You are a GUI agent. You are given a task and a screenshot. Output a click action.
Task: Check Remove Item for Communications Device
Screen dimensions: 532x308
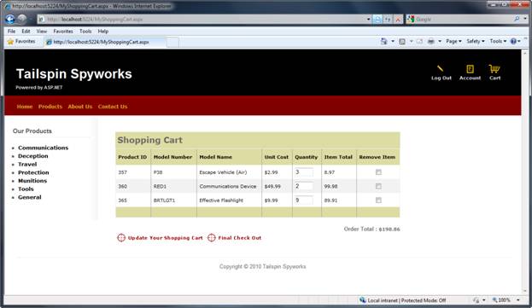[378, 186]
